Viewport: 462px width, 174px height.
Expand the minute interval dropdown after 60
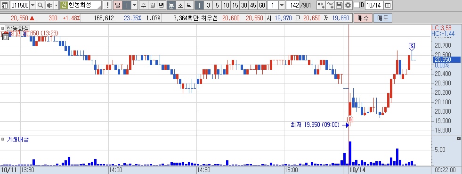click(281, 5)
